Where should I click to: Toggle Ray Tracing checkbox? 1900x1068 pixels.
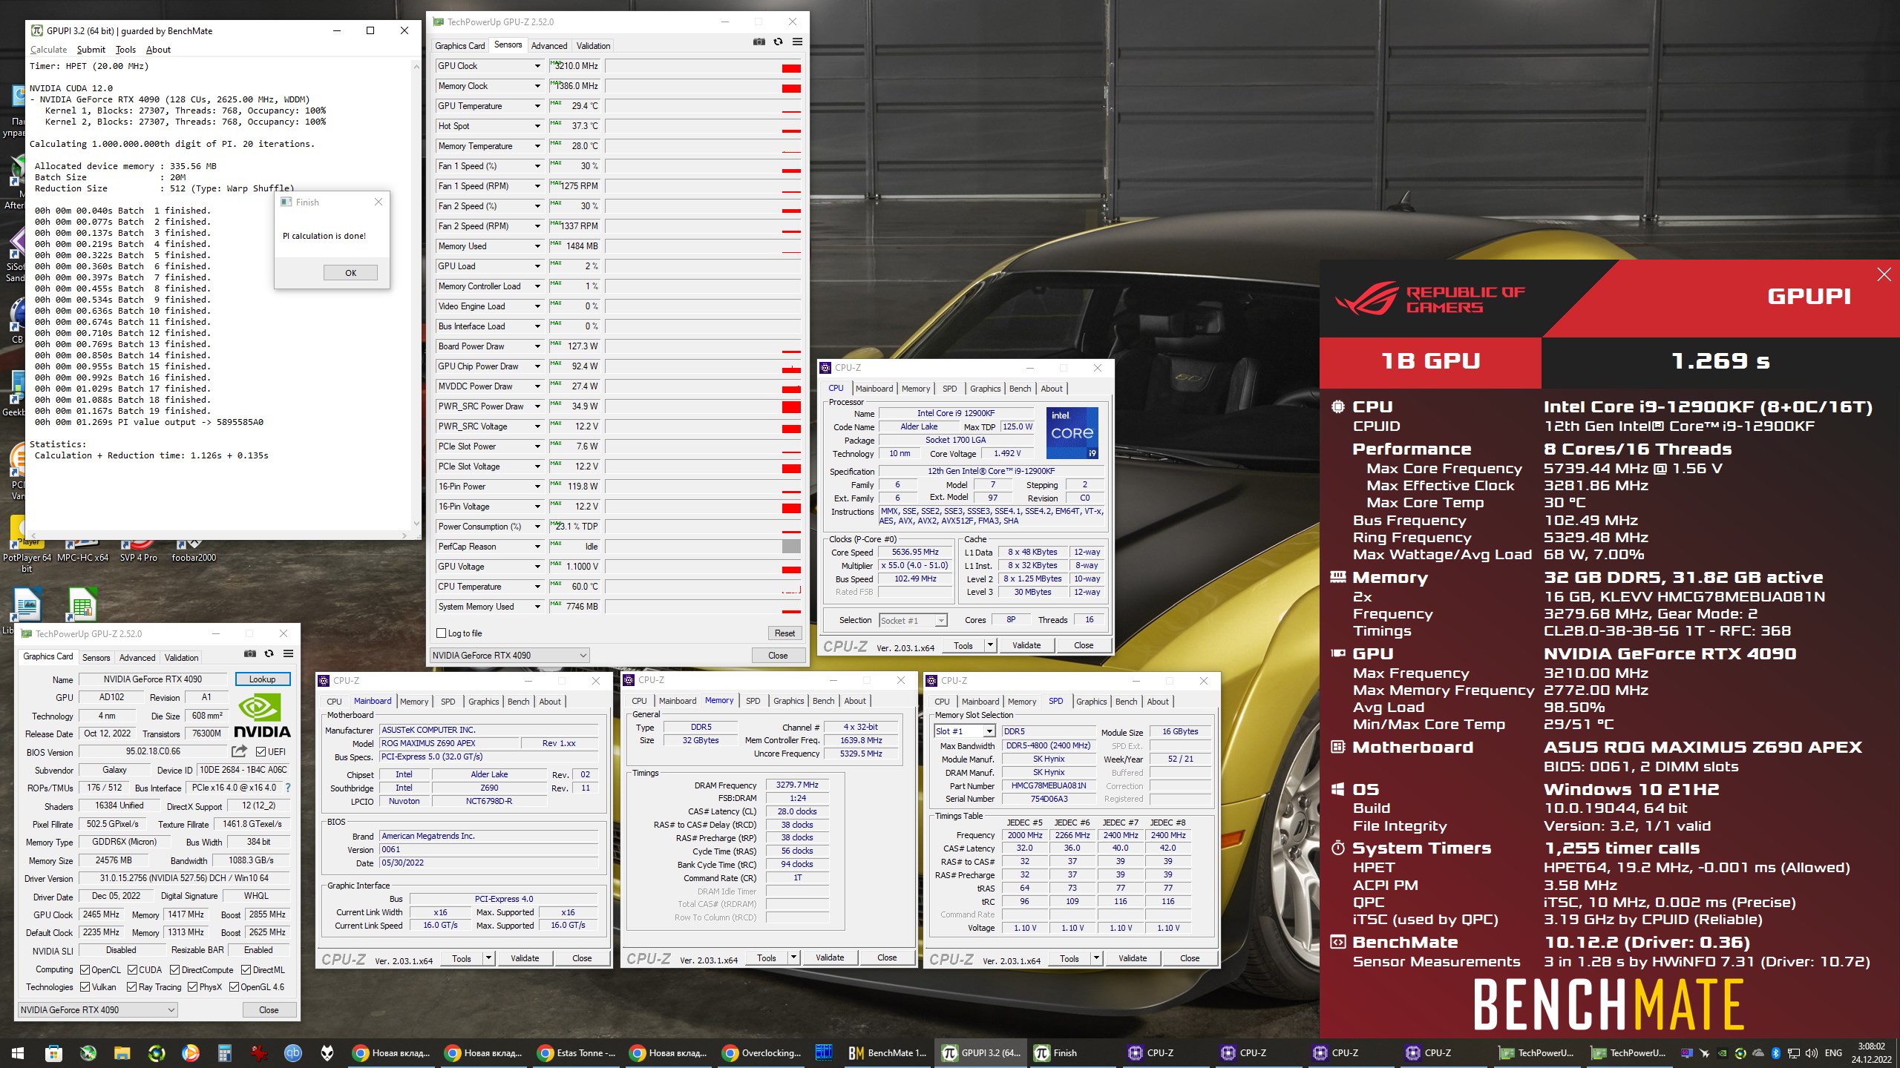(131, 986)
